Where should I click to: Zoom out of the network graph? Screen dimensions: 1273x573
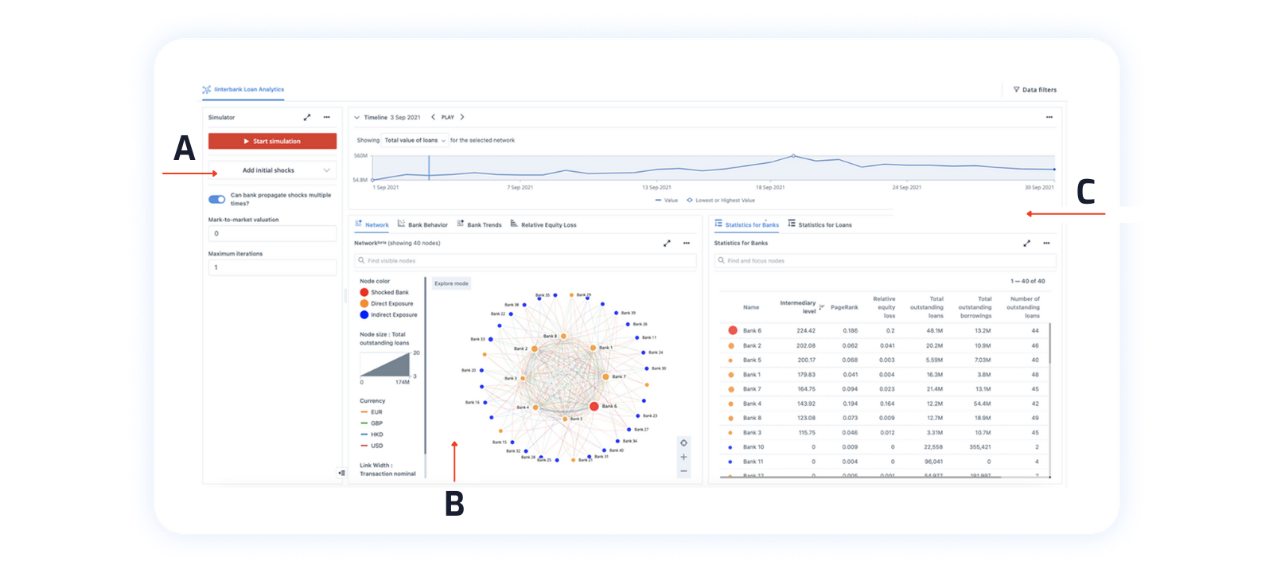pyautogui.click(x=683, y=471)
